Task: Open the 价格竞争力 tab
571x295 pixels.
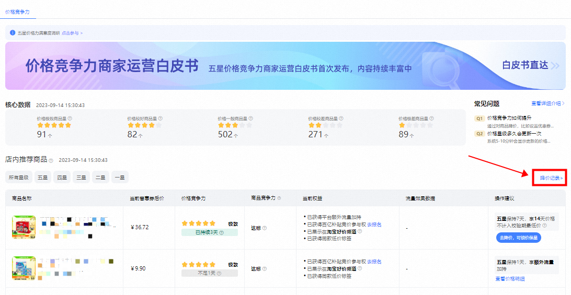Action: [17, 12]
